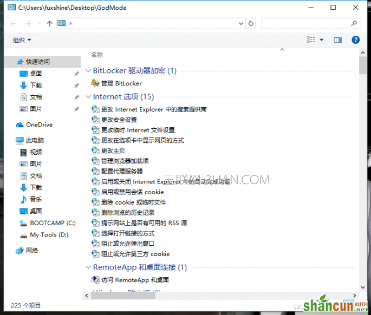The image size is (371, 315).
Task: Collapse the RemoteApp 和桌面连接 group
Action: 88,267
